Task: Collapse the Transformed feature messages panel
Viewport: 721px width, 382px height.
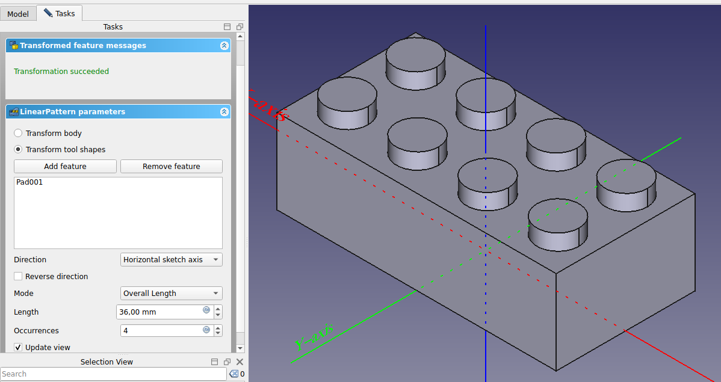Action: click(x=224, y=46)
